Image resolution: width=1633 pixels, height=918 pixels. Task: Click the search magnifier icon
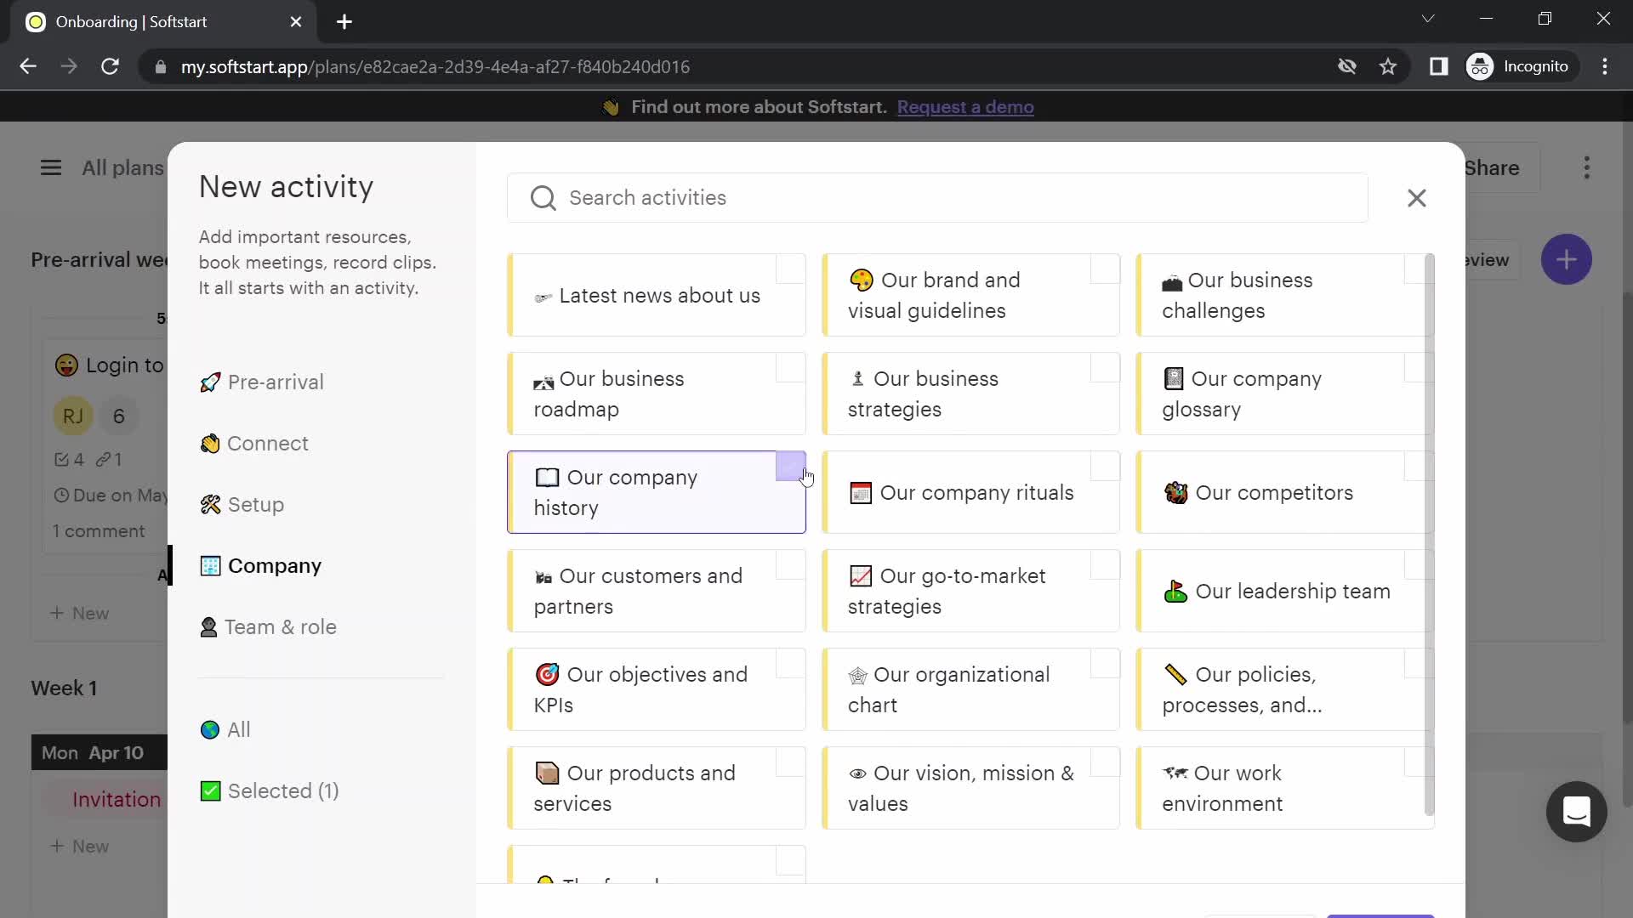[x=543, y=198]
